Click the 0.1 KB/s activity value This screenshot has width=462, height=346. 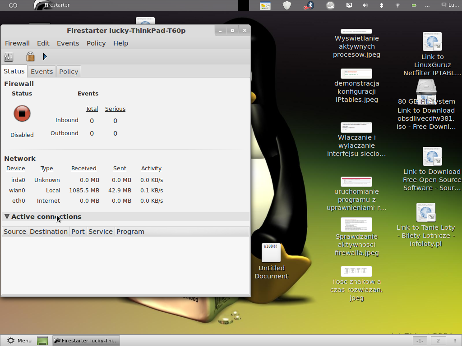pyautogui.click(x=152, y=191)
